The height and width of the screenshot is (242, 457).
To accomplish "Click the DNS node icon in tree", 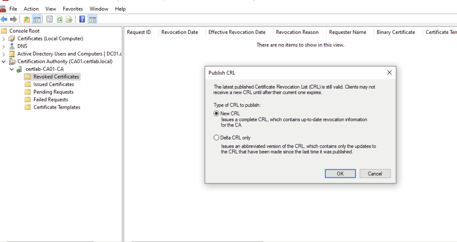I will tap(12, 46).
